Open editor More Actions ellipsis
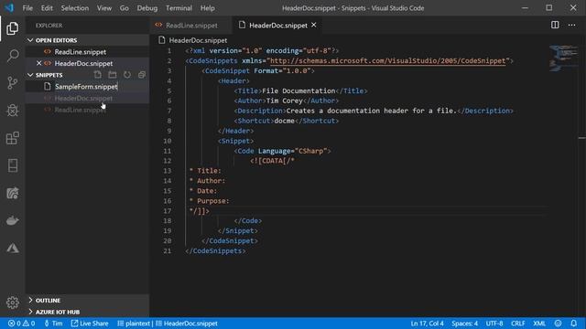 coord(571,25)
